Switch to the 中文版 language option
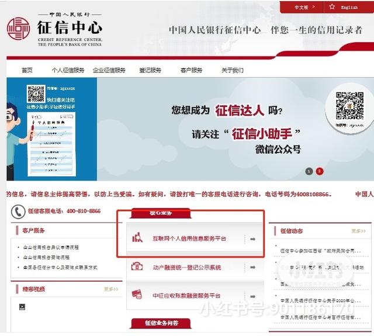374x336 pixels. [302, 7]
